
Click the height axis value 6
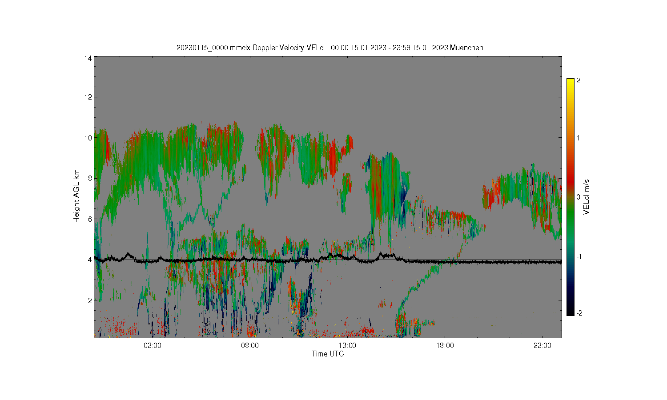coord(90,219)
